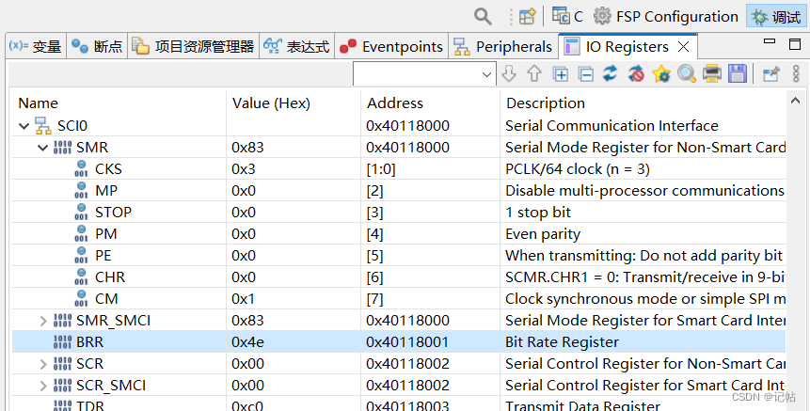Switch to the 调试 debug perspective
The image size is (810, 411).
[774, 16]
